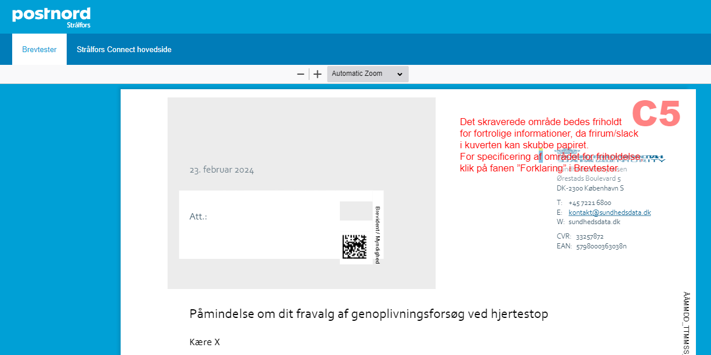Switch to the Brevtester tab
This screenshot has height=355, width=711.
39,49
